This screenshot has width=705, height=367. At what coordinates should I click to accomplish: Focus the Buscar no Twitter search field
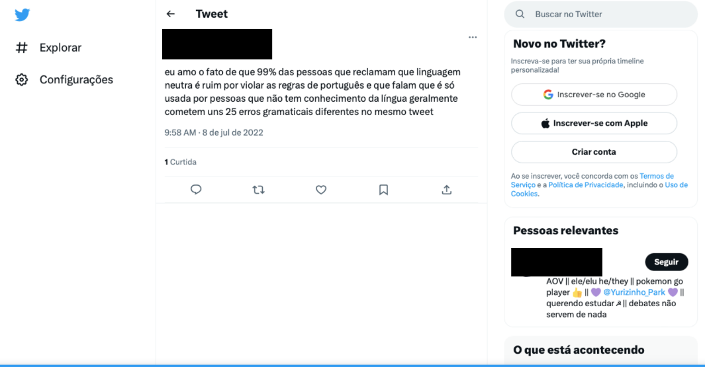[600, 15]
